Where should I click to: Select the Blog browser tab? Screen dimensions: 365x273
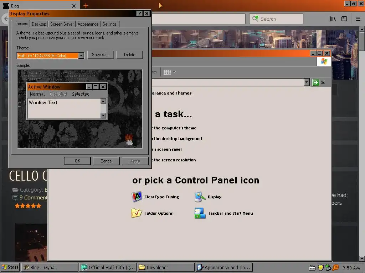[40, 6]
